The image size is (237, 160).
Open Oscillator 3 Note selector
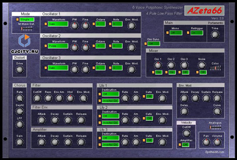coord(117,68)
